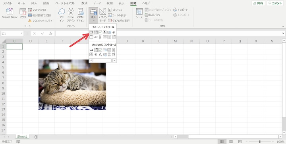286x144 pixels.
Task: Open the Visual Basic editor
Action: 10,13
